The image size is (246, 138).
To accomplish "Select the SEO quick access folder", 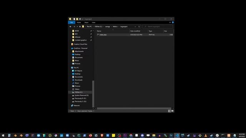I will pyautogui.click(x=76, y=34).
